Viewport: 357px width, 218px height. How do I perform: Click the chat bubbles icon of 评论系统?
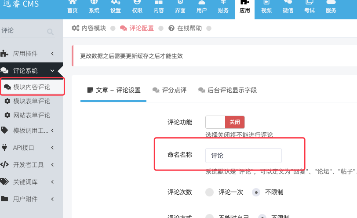tap(4, 71)
